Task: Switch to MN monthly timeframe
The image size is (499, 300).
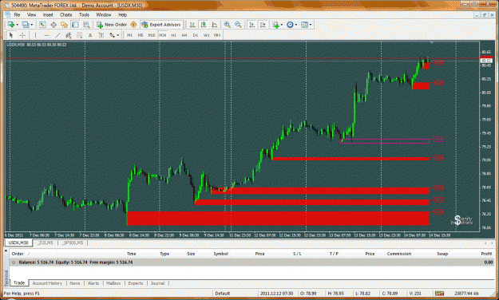Action: (217, 35)
